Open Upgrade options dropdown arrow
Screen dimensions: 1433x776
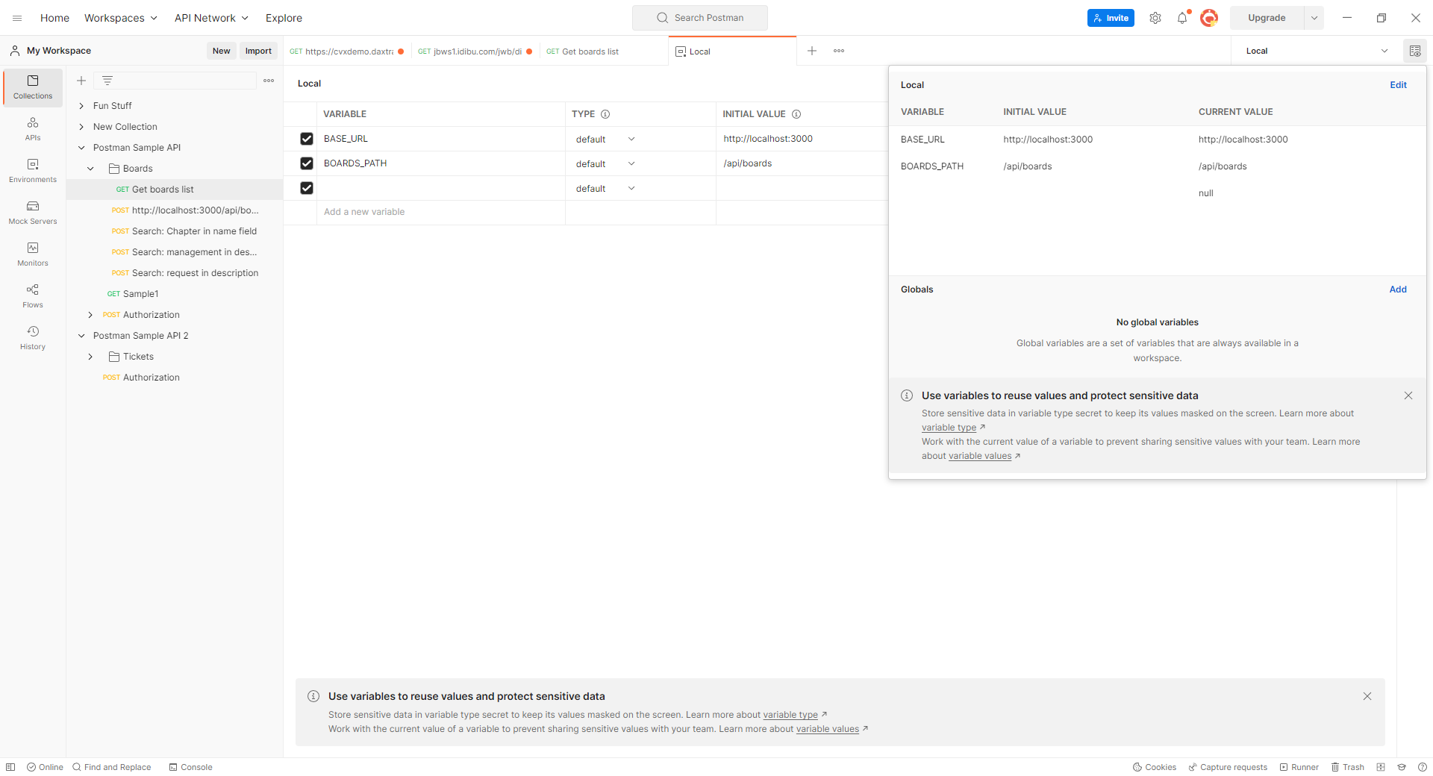click(1314, 18)
